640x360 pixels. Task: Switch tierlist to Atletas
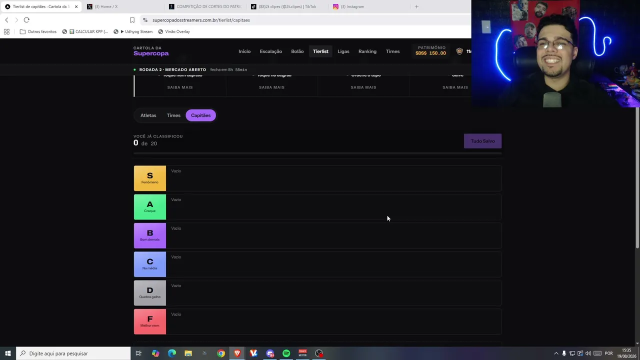[148, 115]
